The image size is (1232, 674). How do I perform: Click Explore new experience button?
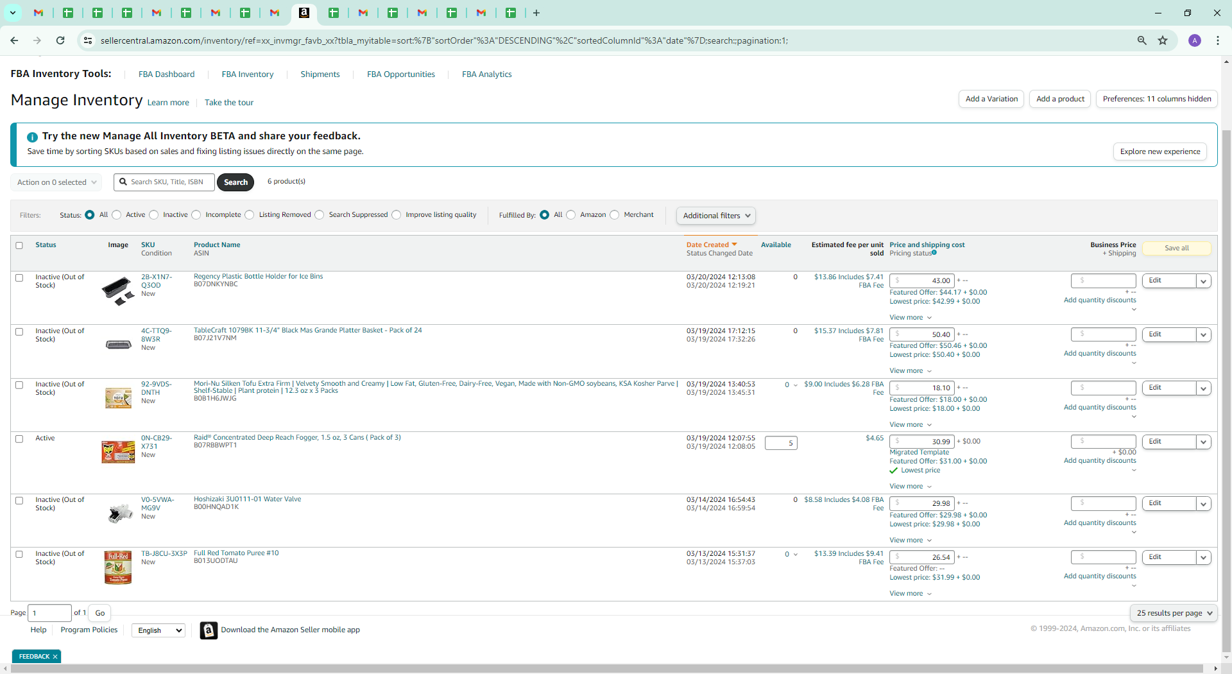pyautogui.click(x=1160, y=151)
